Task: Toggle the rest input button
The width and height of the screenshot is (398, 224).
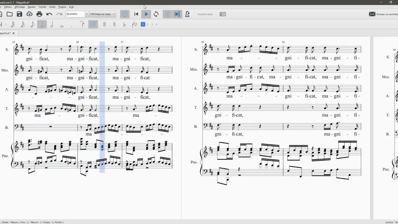Action: [93, 24]
